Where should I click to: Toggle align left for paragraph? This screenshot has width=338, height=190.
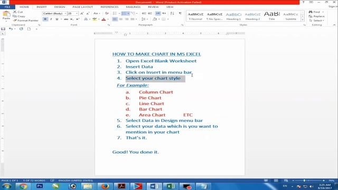pyautogui.click(x=115, y=19)
